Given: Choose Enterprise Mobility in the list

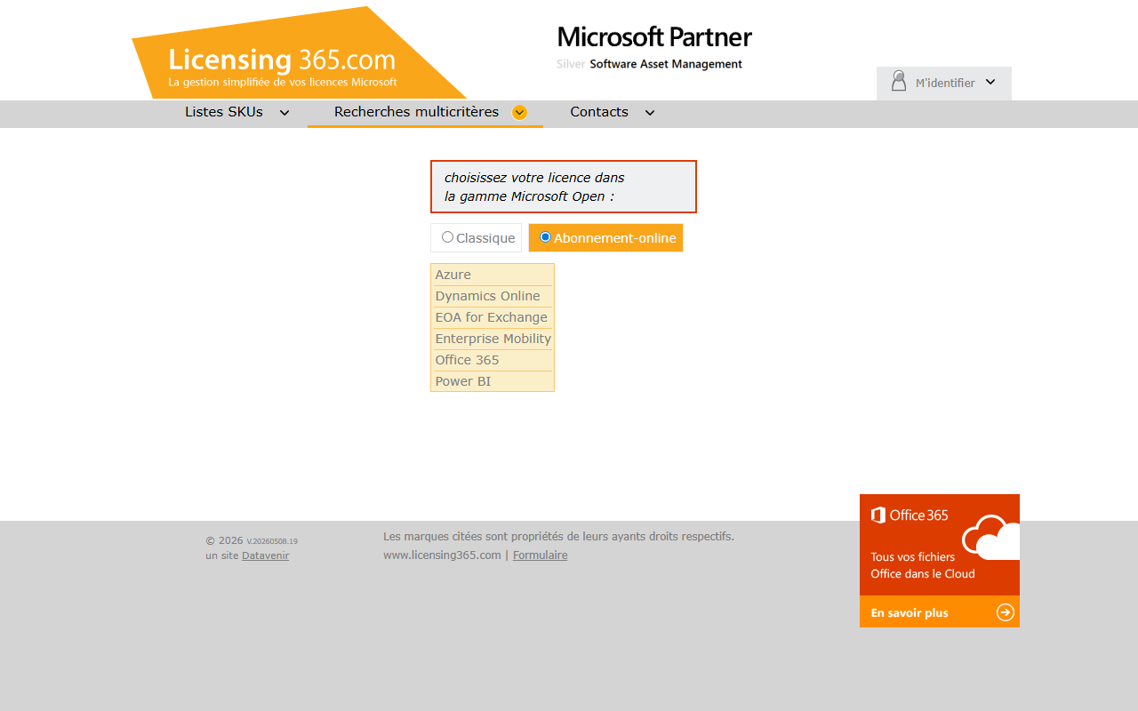Looking at the screenshot, I should point(493,339).
